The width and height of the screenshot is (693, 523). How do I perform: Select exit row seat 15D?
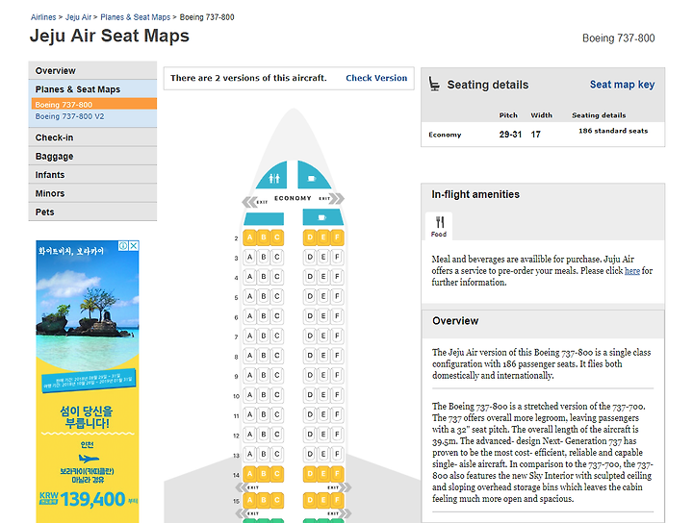tap(310, 500)
